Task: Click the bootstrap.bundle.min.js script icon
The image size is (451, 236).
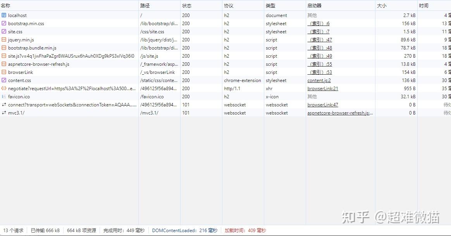Action: (x=4, y=48)
